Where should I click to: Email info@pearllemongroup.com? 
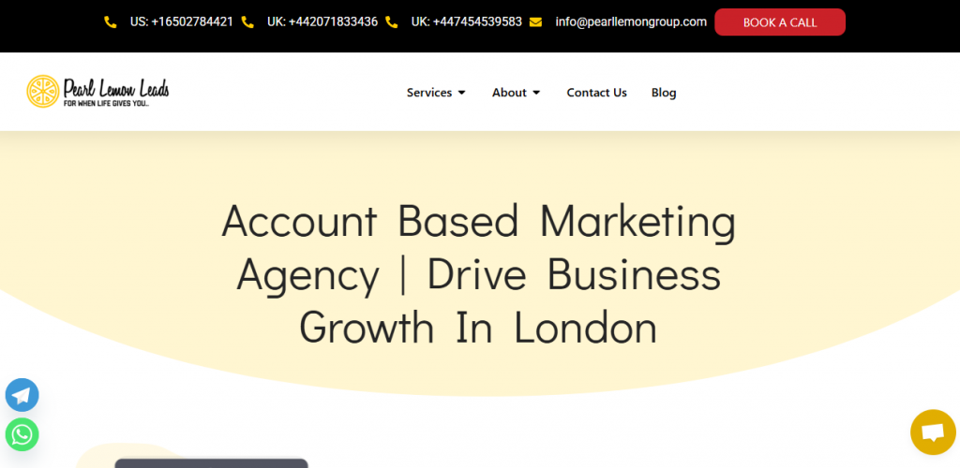pos(631,22)
